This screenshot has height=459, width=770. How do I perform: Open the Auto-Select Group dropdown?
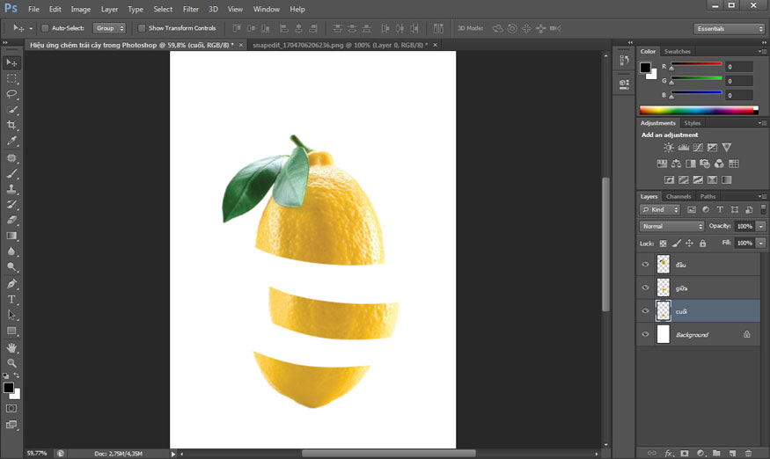pos(109,28)
